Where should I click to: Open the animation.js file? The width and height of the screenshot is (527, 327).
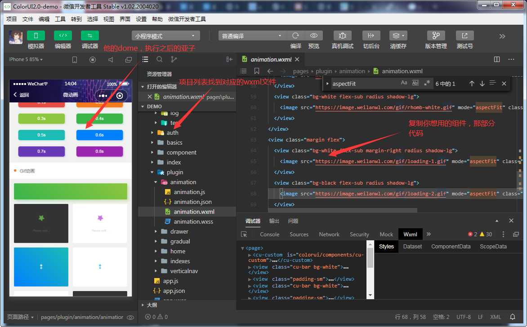pos(189,192)
